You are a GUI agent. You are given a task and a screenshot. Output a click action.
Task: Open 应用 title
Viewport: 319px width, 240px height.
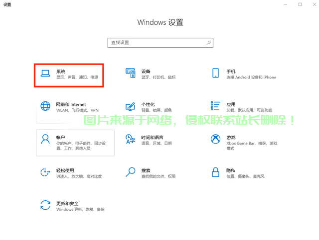[231, 104]
